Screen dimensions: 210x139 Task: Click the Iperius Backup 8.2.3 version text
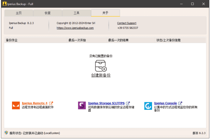21,23
